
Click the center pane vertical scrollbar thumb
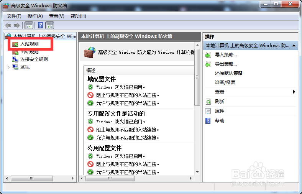[x=197, y=77]
